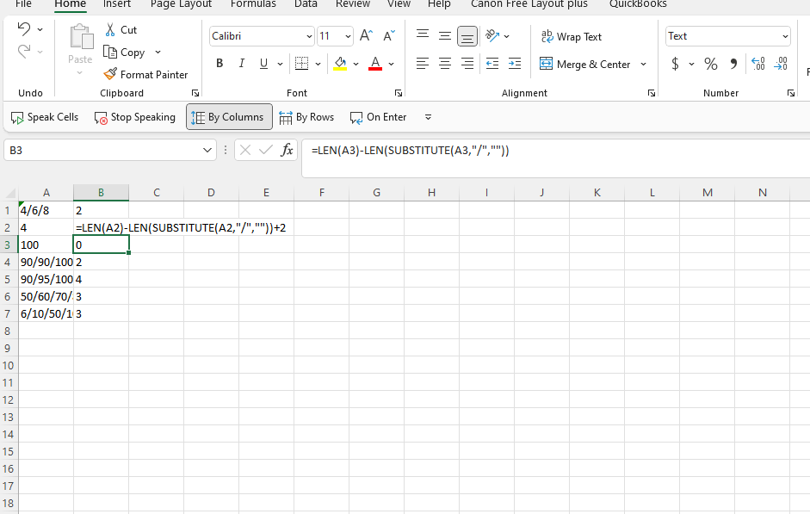This screenshot has height=514, width=810.
Task: Increase font size with large A icon
Action: (366, 35)
